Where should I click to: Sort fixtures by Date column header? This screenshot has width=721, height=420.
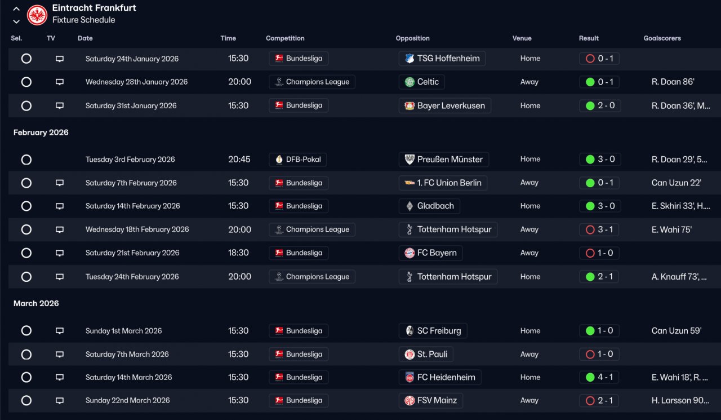[85, 38]
